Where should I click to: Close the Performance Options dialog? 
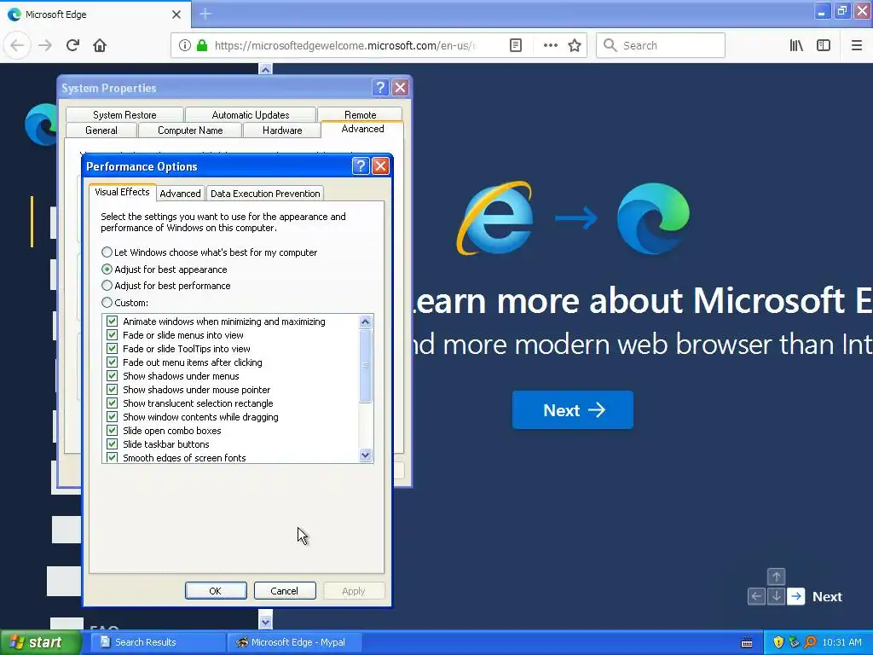pos(380,166)
